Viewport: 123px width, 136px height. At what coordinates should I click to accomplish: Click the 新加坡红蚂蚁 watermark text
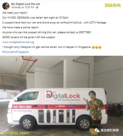(110, 130)
